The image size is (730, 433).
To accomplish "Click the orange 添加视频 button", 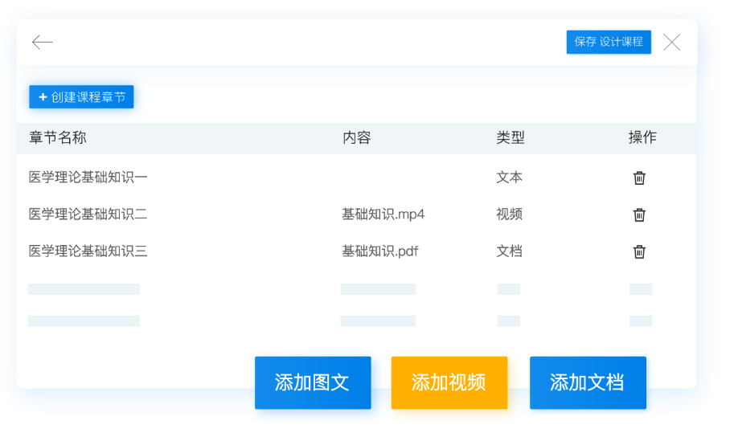I will (449, 382).
